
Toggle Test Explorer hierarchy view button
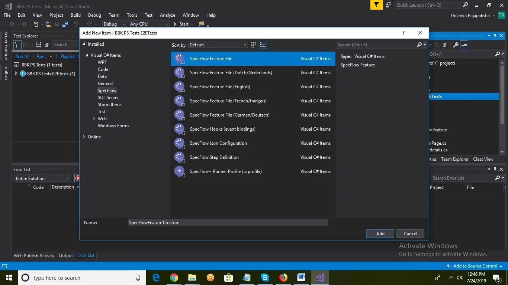click(17, 45)
